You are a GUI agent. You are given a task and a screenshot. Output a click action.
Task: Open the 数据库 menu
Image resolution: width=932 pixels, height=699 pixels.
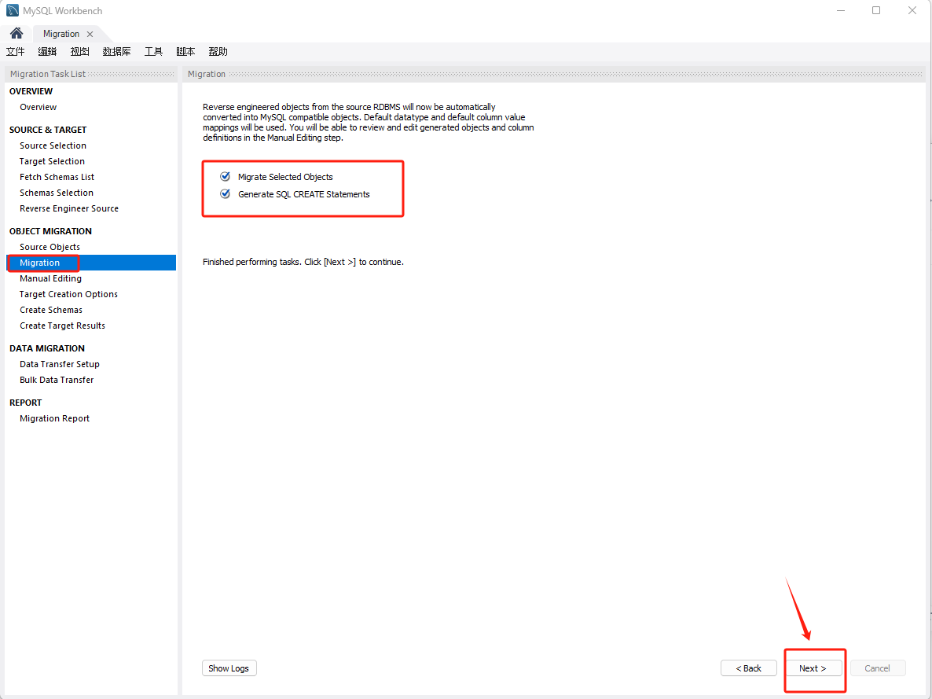pos(116,52)
